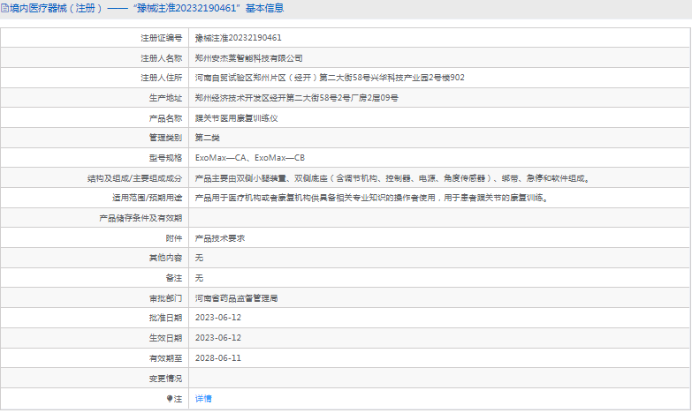Screen dimensions: 692x413
Task: Click the 备注 label cell
Action: pyautogui.click(x=95, y=278)
